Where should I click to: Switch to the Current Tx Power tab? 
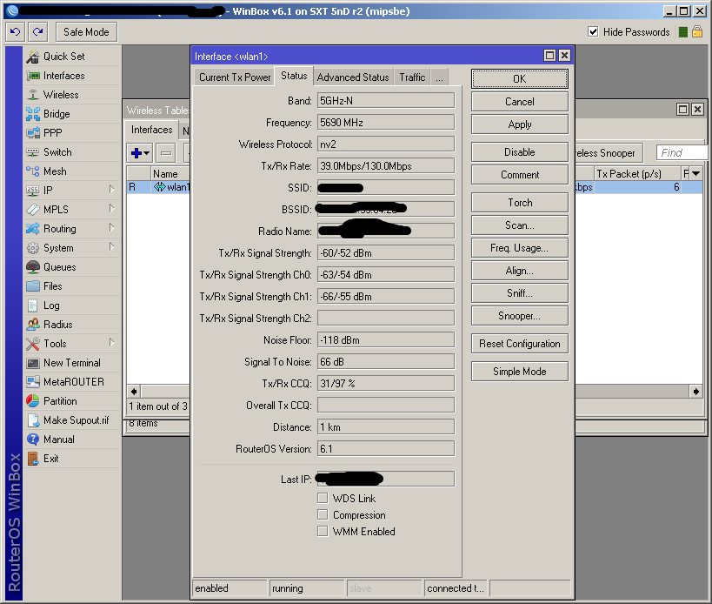tap(235, 77)
